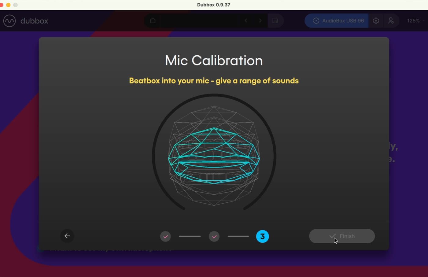
Task: Click the mouth wireframe calibration visual
Action: [214, 156]
